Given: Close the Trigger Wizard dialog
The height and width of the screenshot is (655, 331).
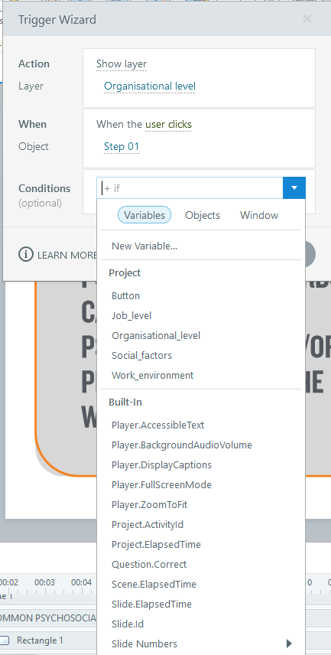Looking at the screenshot, I should click(307, 19).
